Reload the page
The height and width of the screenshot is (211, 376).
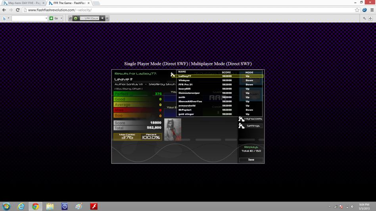click(x=18, y=10)
